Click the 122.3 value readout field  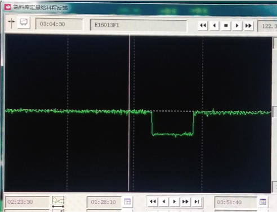point(267,26)
